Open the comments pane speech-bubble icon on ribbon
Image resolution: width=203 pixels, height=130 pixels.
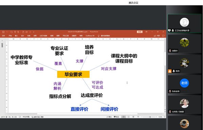coord(163,36)
